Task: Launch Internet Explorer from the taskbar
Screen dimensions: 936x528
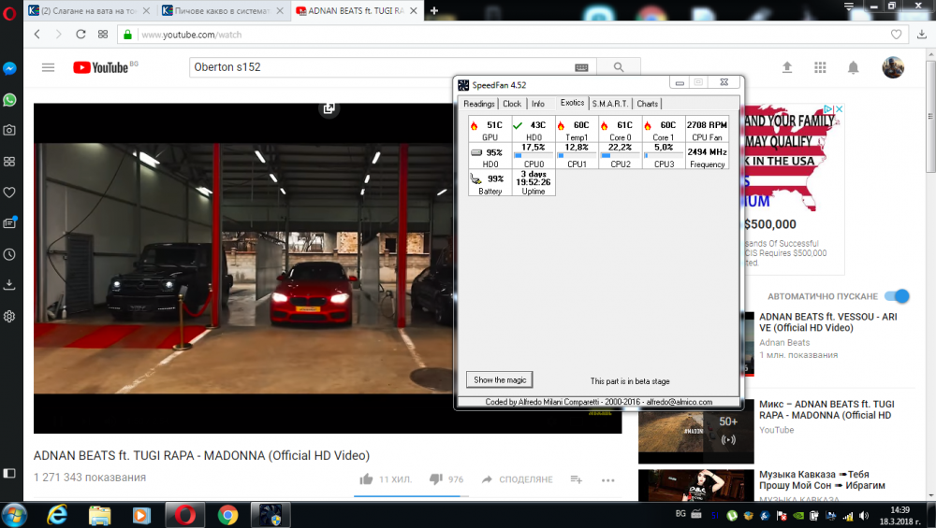Action: tap(57, 515)
